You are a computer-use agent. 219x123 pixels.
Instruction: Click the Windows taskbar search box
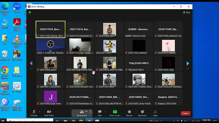(x=30, y=121)
